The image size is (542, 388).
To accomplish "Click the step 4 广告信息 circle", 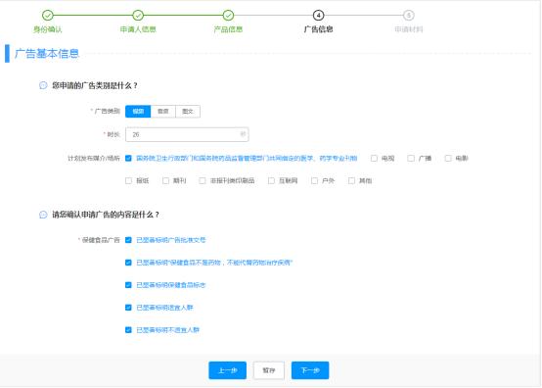I will 318,16.
